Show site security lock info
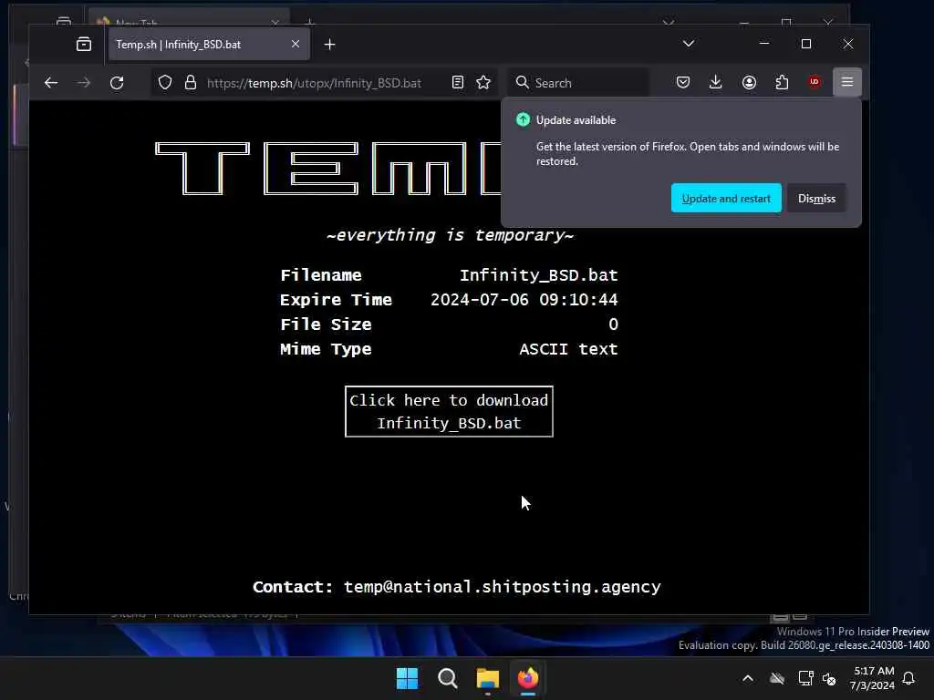The width and height of the screenshot is (934, 700). point(191,83)
